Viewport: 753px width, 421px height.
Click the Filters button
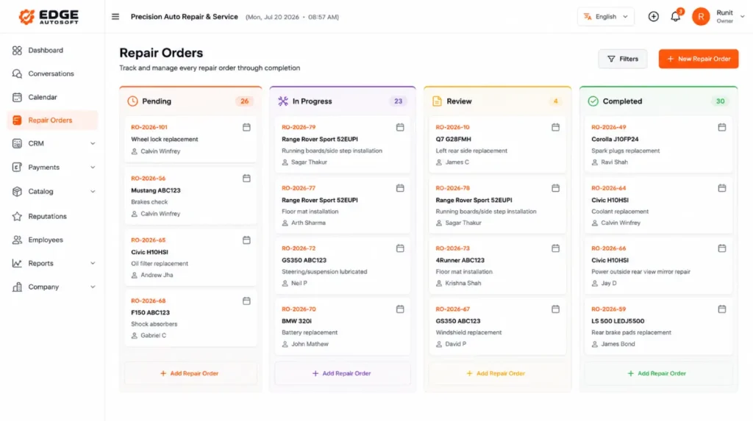622,59
